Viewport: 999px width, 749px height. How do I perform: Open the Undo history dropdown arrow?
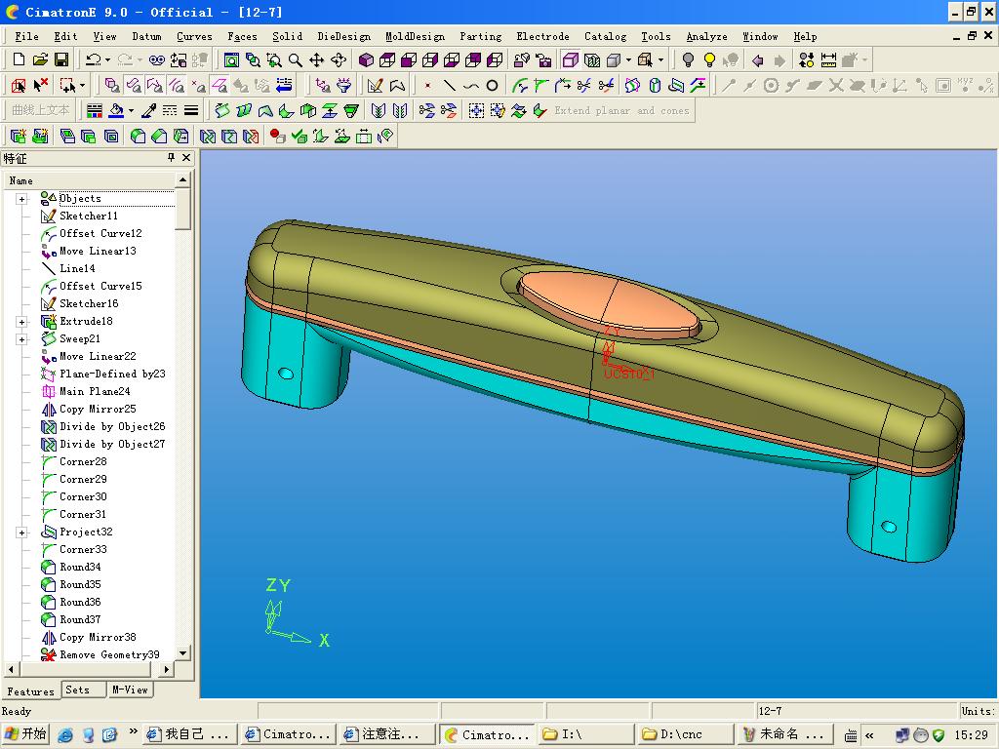[x=107, y=60]
